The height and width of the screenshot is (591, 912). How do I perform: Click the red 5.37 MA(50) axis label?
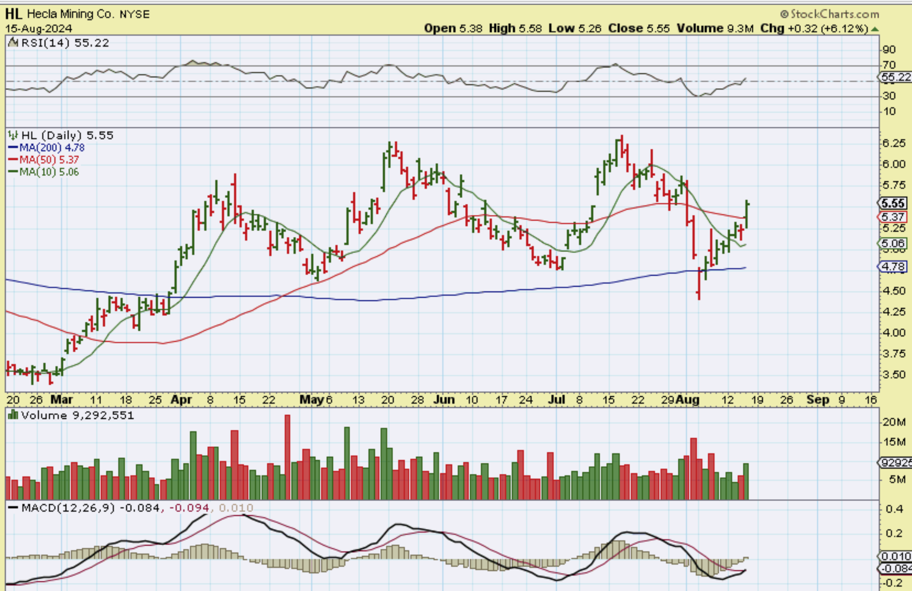(893, 217)
